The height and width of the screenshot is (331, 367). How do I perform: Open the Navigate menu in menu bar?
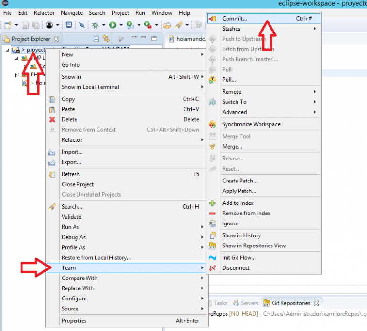pyautogui.click(x=72, y=13)
